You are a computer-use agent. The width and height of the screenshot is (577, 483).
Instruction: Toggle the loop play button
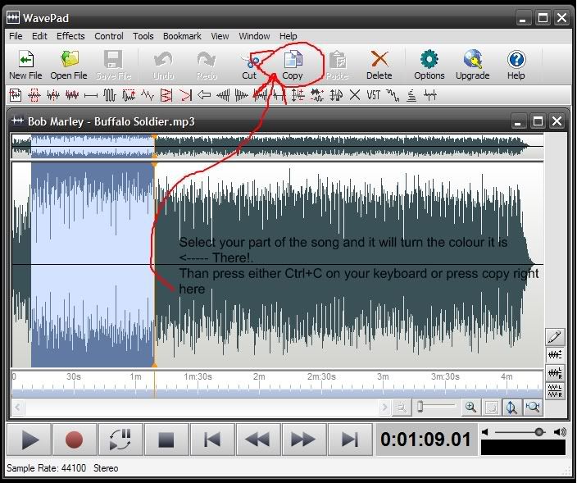coord(120,440)
